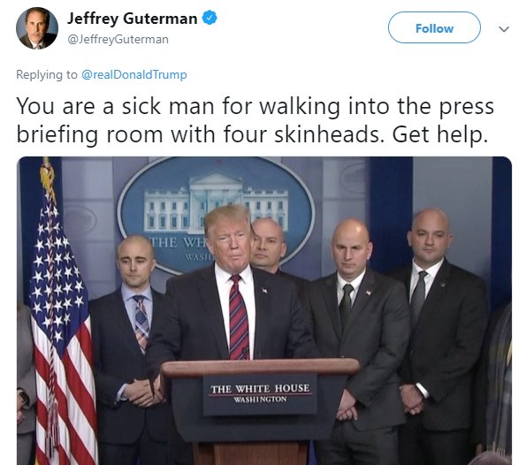
Task: Open Jeffrey Guterman's profile avatar
Action: point(37,28)
